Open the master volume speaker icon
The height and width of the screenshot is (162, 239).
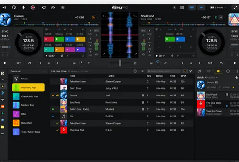tap(4, 8)
